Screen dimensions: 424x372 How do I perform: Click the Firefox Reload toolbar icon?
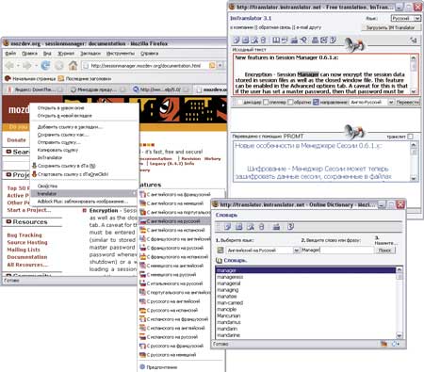coord(45,66)
